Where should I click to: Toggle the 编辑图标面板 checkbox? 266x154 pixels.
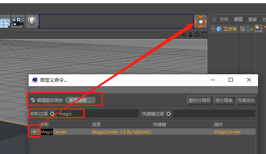point(33,100)
